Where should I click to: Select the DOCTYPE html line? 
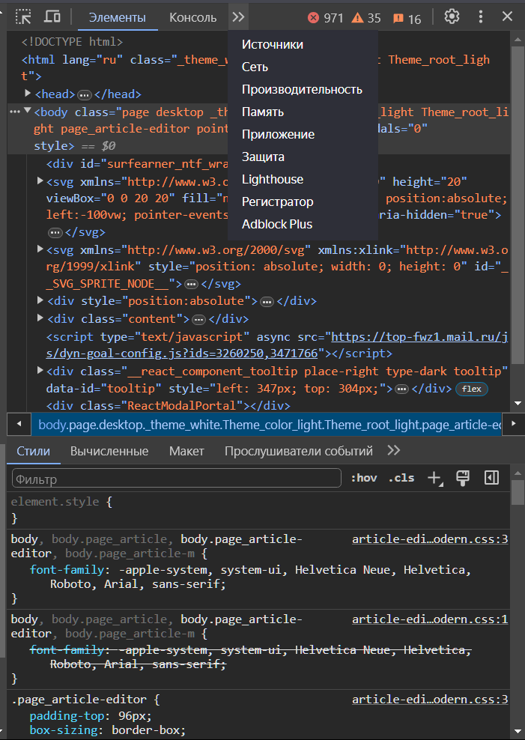coord(72,42)
